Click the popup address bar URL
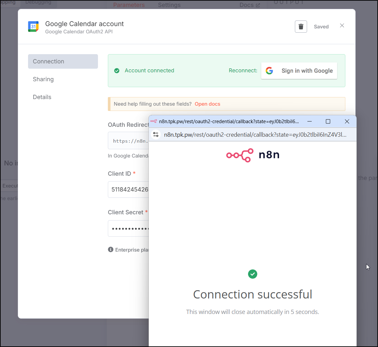The image size is (378, 347). pos(255,135)
